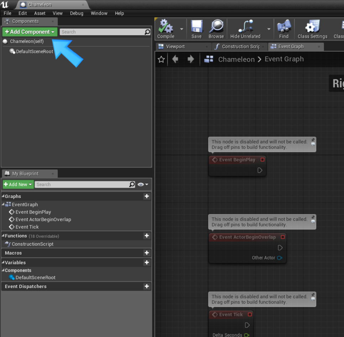Add a new variable with plus icon

coord(147,262)
